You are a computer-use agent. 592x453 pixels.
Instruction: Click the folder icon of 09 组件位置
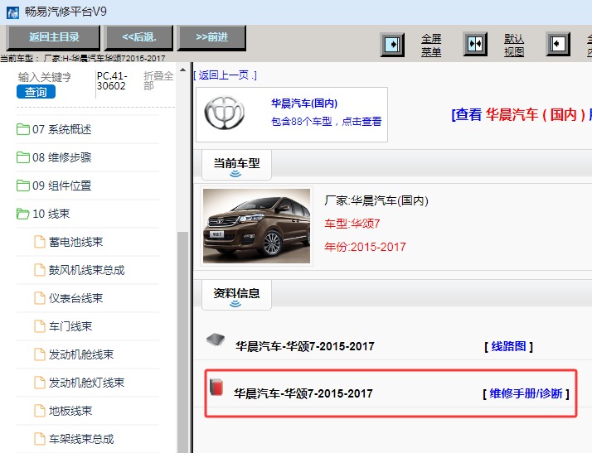[23, 186]
